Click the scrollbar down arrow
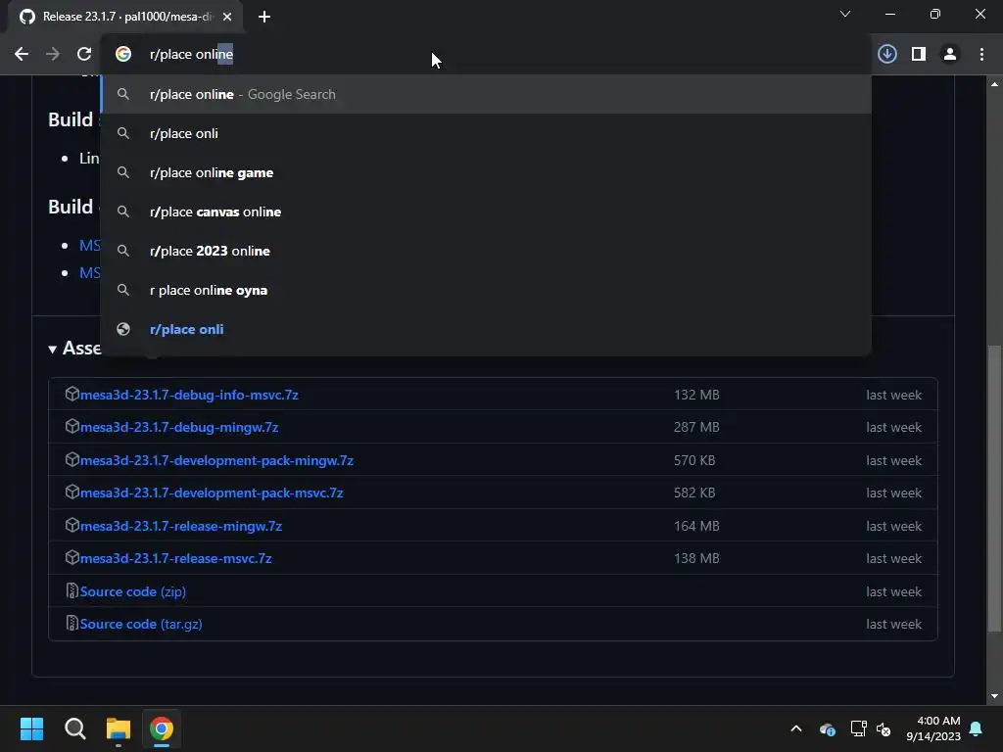1003x752 pixels. point(994,696)
